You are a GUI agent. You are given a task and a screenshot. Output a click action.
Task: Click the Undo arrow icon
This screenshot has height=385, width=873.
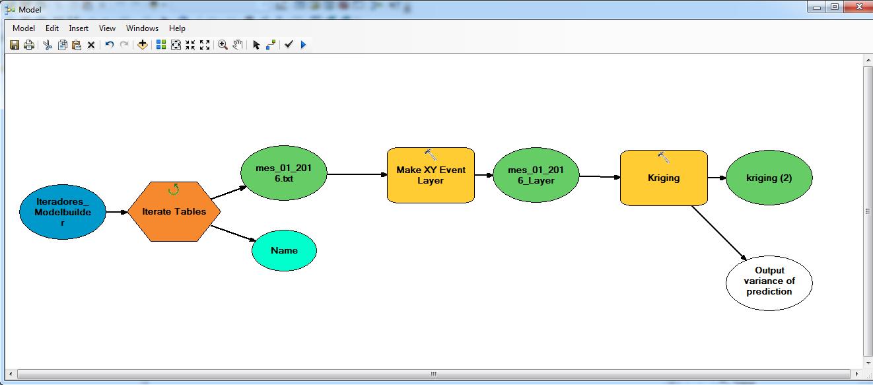[x=110, y=45]
